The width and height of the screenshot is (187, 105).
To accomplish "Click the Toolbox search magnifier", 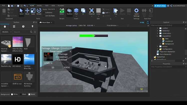I will [31, 32].
